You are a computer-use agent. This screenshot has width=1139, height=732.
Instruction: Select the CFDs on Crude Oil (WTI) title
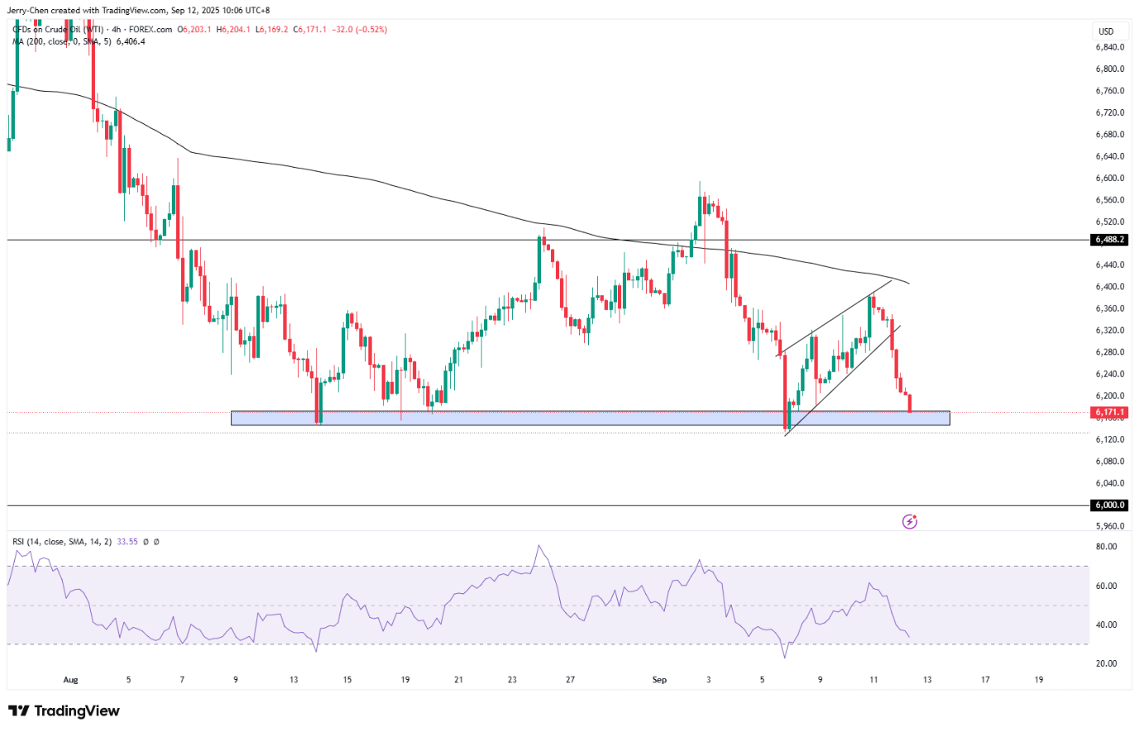click(x=57, y=30)
